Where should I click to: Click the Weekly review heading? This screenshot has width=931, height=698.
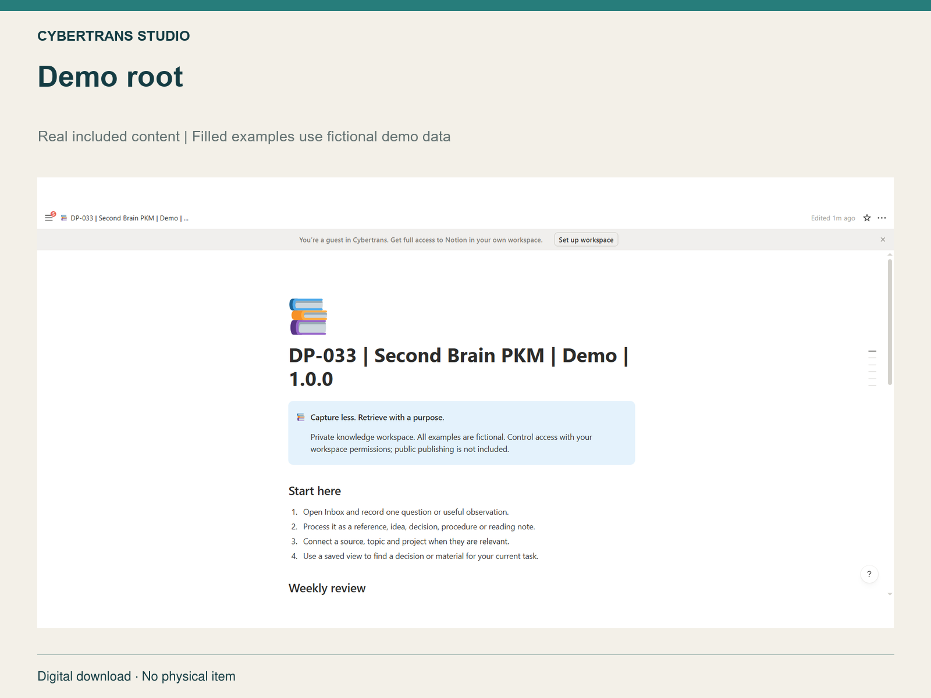[x=327, y=588]
